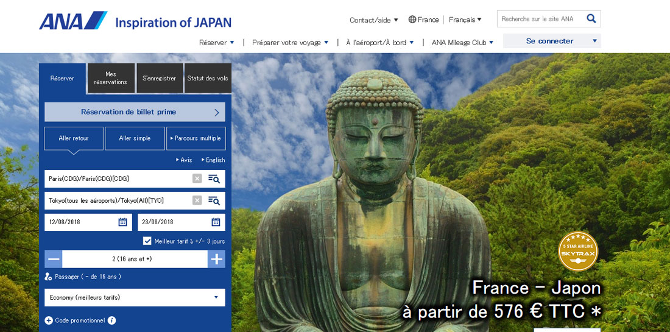The width and height of the screenshot is (670, 332).
Task: Click the promotional code info icon
Action: coord(112,320)
